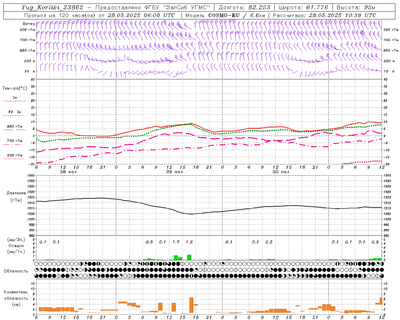Click the 0.5 precipitation amount value
The height and width of the screenshot is (320, 400).
tap(149, 242)
